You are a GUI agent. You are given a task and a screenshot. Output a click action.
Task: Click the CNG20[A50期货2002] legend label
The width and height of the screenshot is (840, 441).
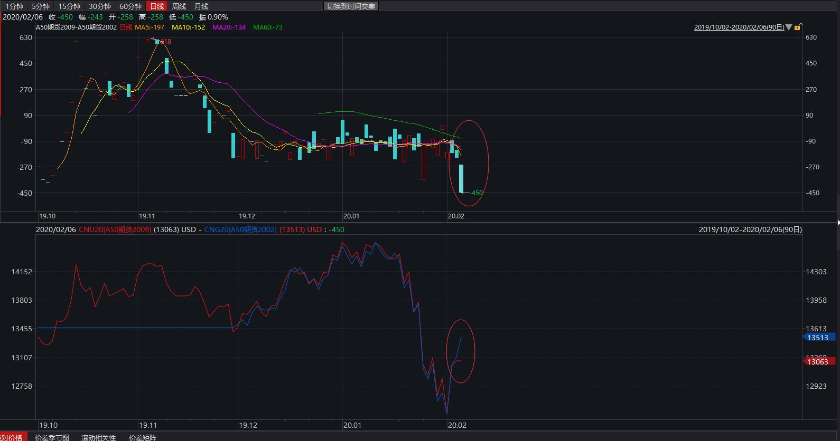[240, 229]
